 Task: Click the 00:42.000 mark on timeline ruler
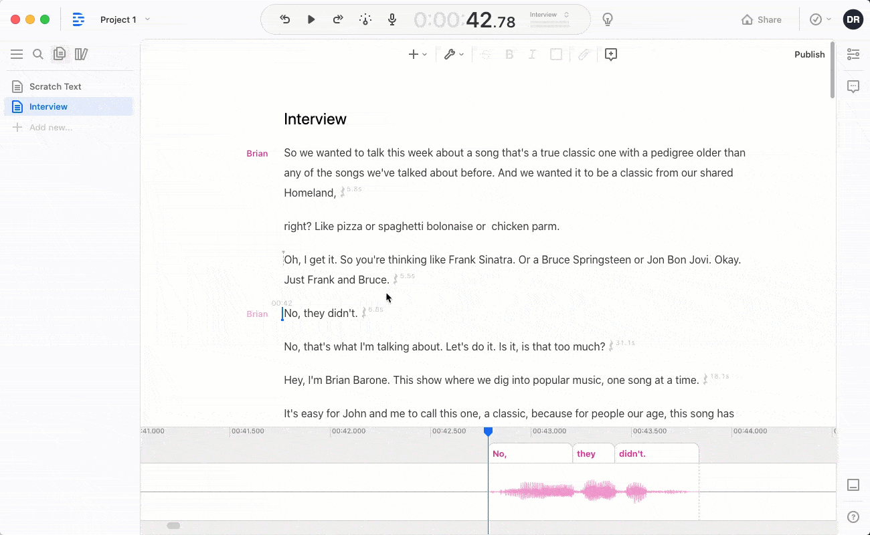coord(348,431)
